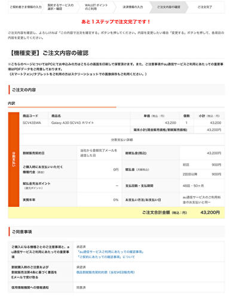Click the 内訳 section tab label
This screenshot has width=239, height=298.
coord(11,103)
